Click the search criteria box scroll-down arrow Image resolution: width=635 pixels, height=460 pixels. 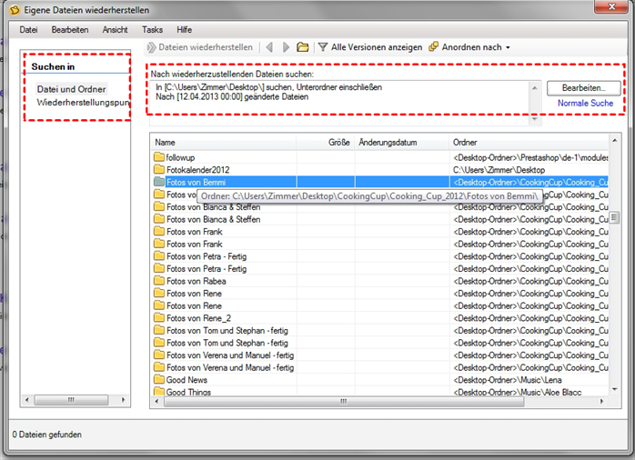click(535, 119)
